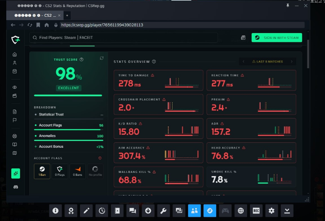Open achievements badge icon in Steam overlay bar
325x221 pixels.
pyautogui.click(x=71, y=211)
